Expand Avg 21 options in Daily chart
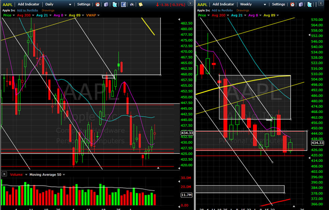Viewport: 329px width, 210px height. [x=50, y=15]
